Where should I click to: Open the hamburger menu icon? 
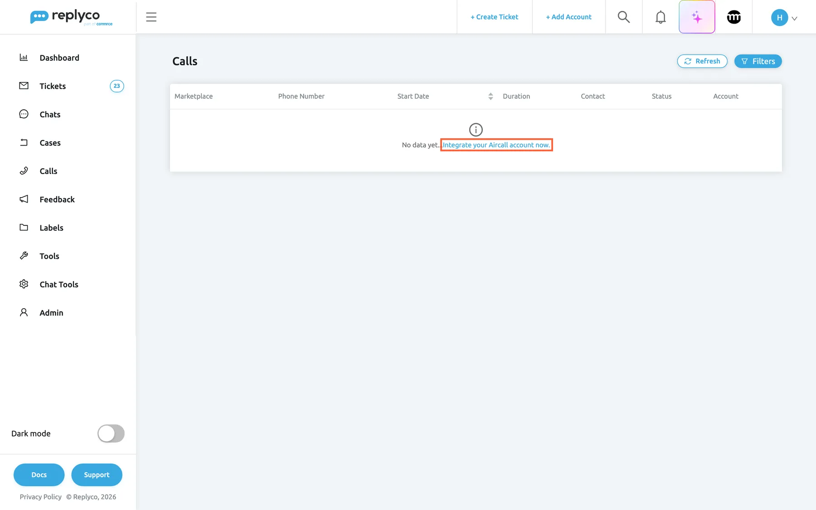151,17
